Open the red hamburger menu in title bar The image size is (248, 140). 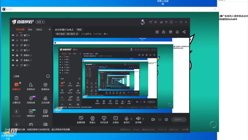pos(171,22)
